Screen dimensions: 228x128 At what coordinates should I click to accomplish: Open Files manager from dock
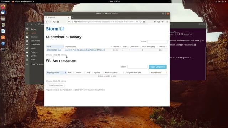pyautogui.click(x=3, y=18)
